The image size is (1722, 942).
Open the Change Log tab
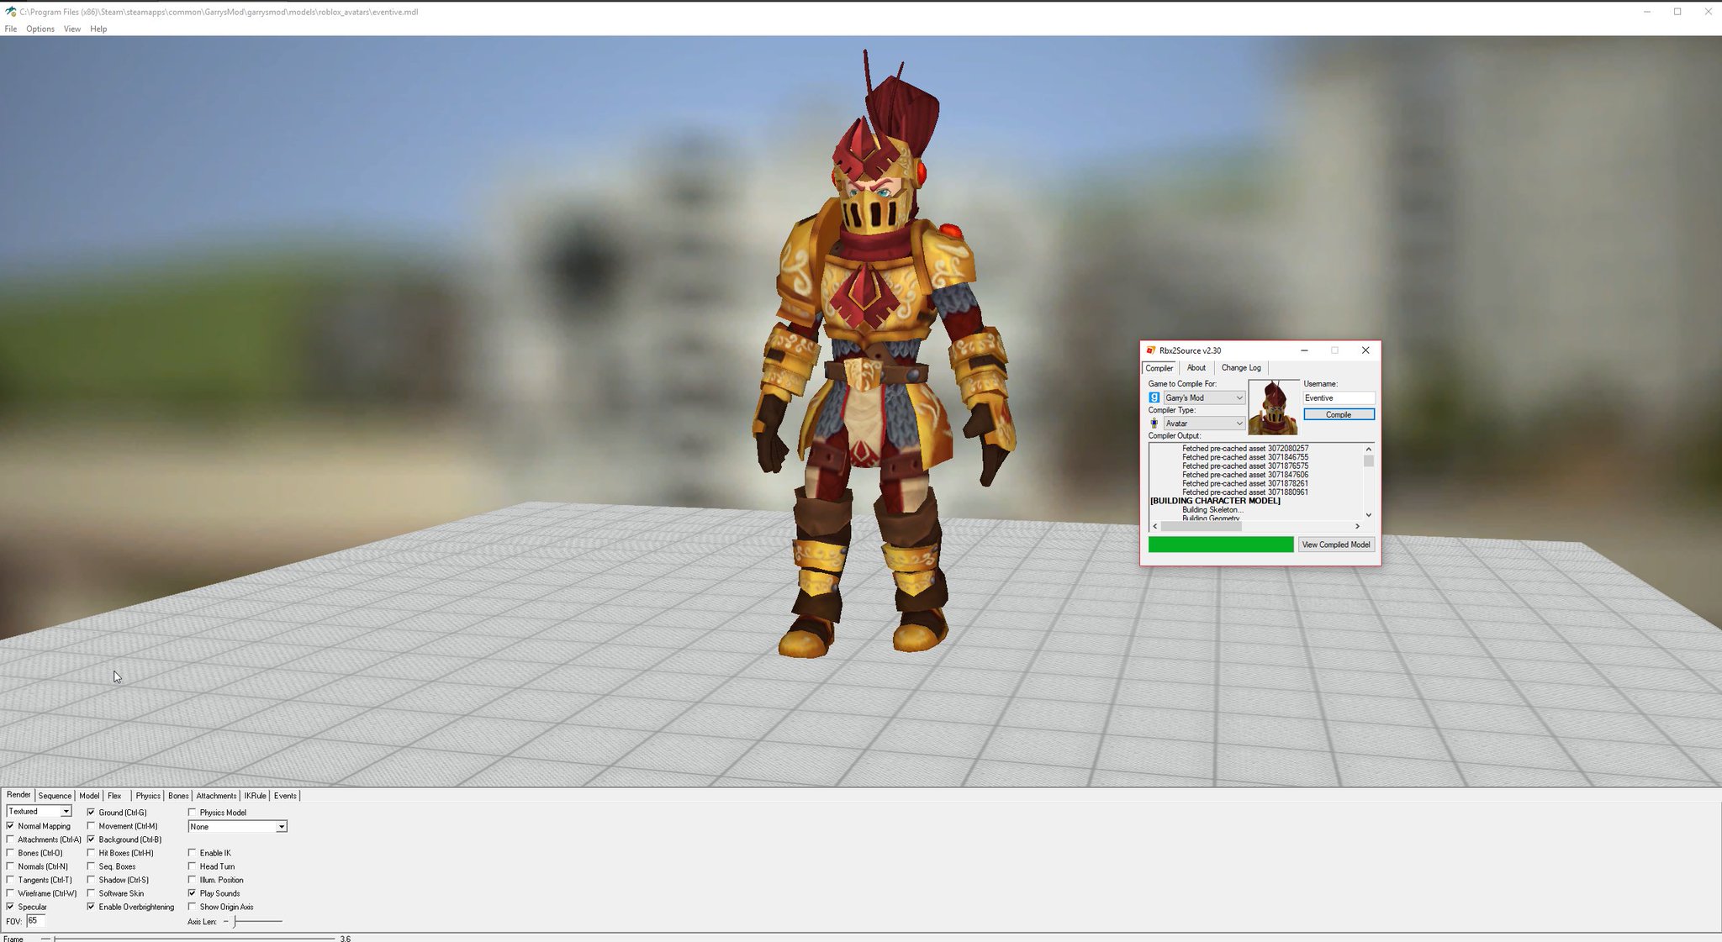click(x=1240, y=368)
